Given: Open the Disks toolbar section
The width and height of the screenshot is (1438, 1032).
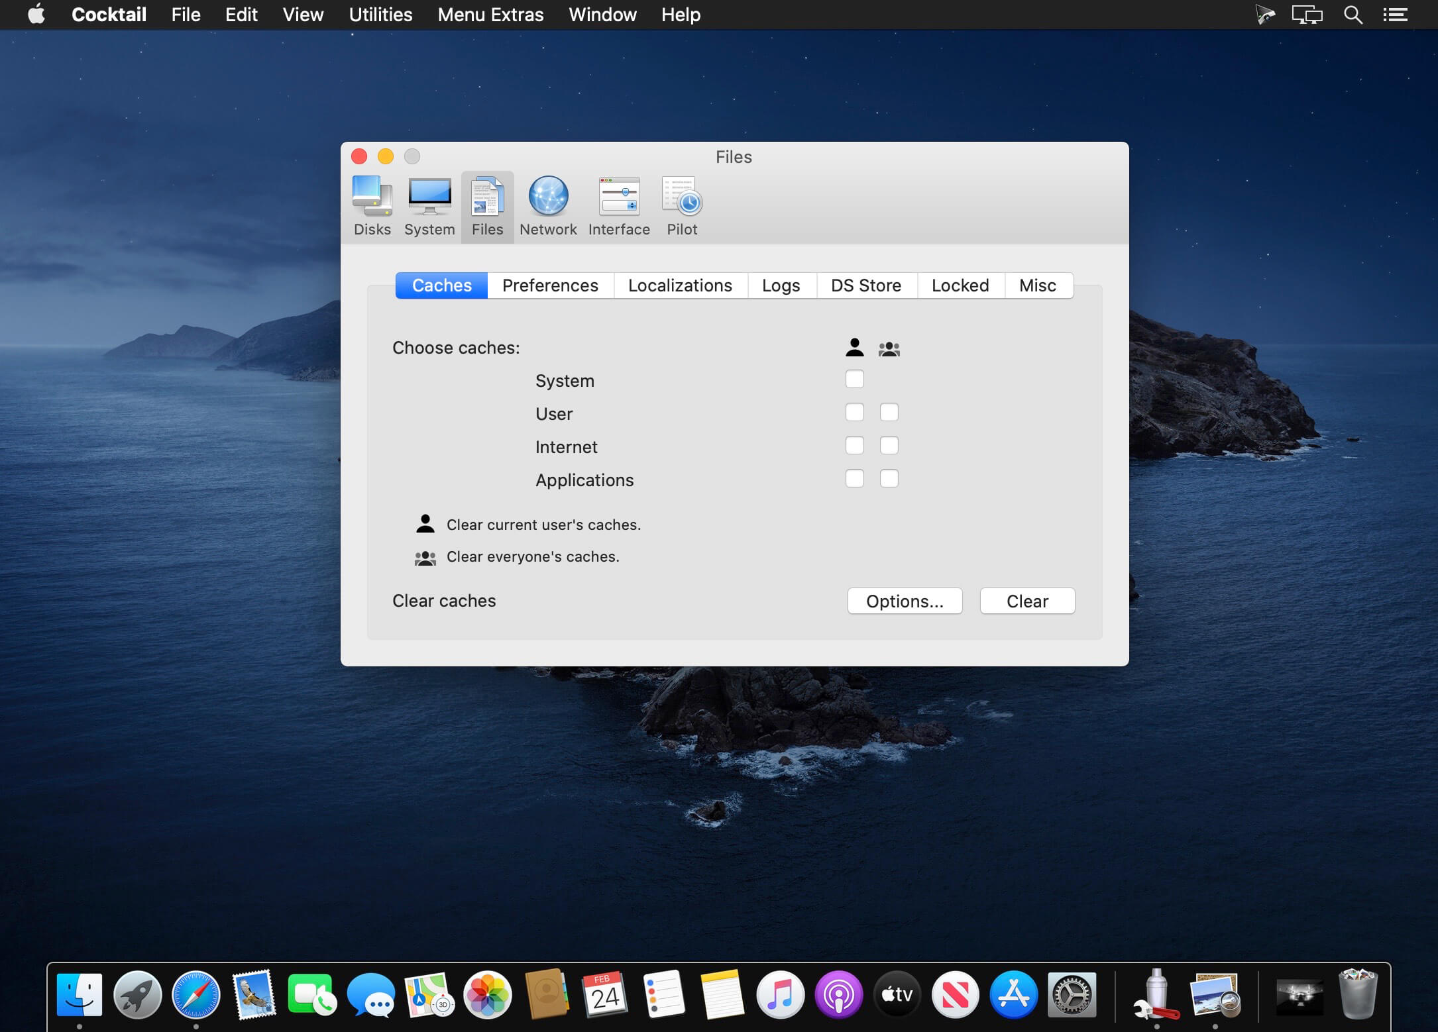Looking at the screenshot, I should point(372,206).
